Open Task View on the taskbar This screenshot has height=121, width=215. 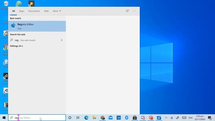(x=78, y=118)
